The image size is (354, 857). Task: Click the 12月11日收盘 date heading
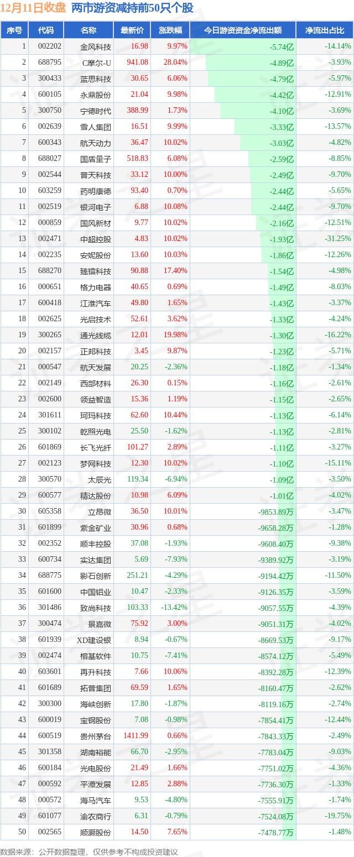point(34,8)
